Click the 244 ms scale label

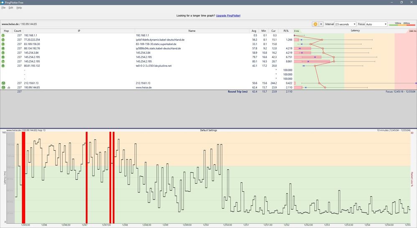click(x=413, y=31)
